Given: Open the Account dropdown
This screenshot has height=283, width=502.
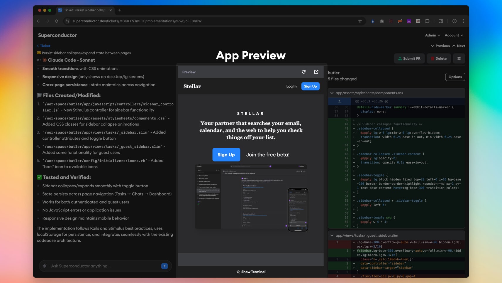Looking at the screenshot, I should [x=453, y=35].
